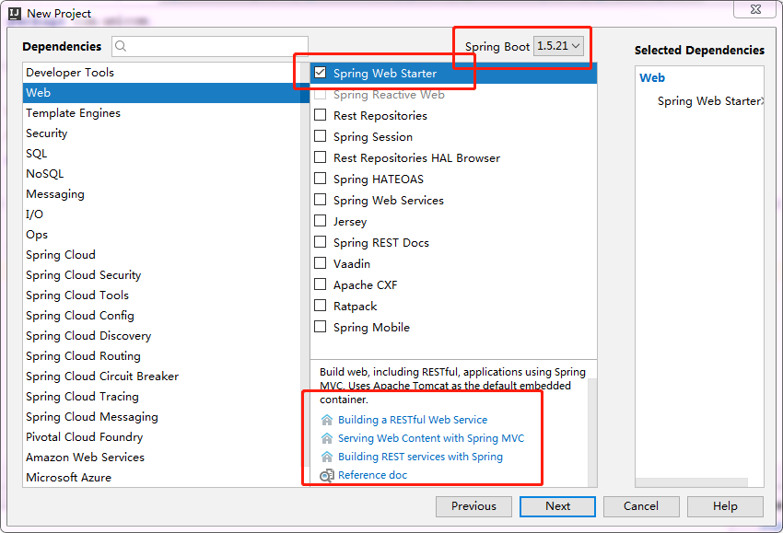Close the New Project dialog
Viewport: 783px width, 533px height.
pos(755,9)
